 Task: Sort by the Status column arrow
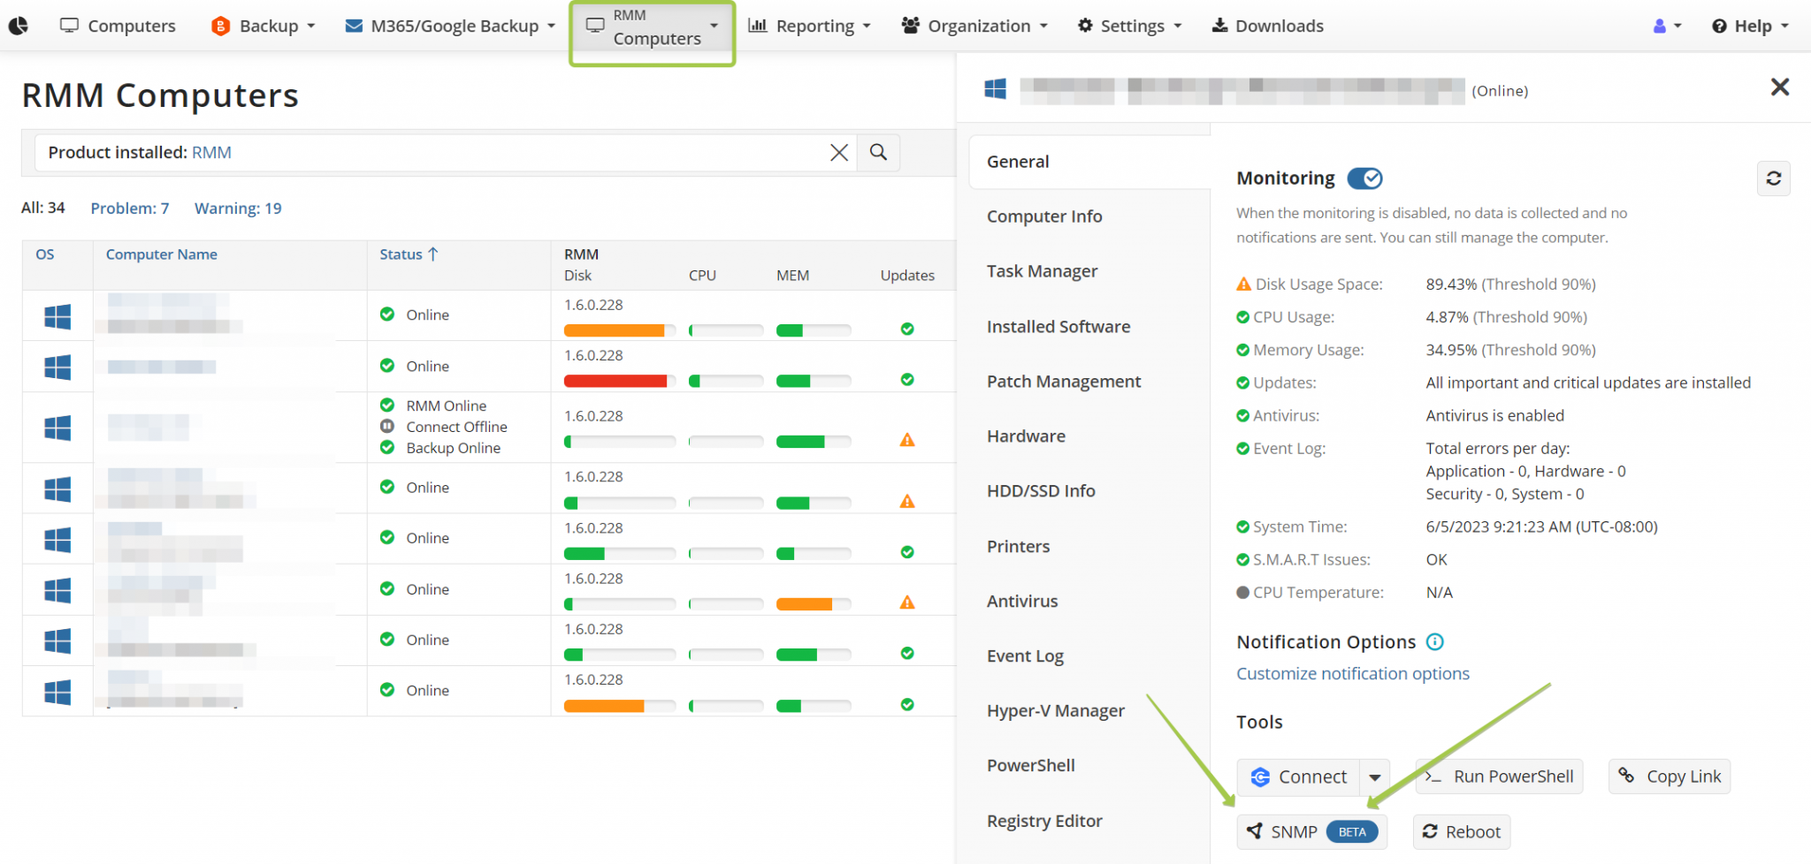pos(433,254)
